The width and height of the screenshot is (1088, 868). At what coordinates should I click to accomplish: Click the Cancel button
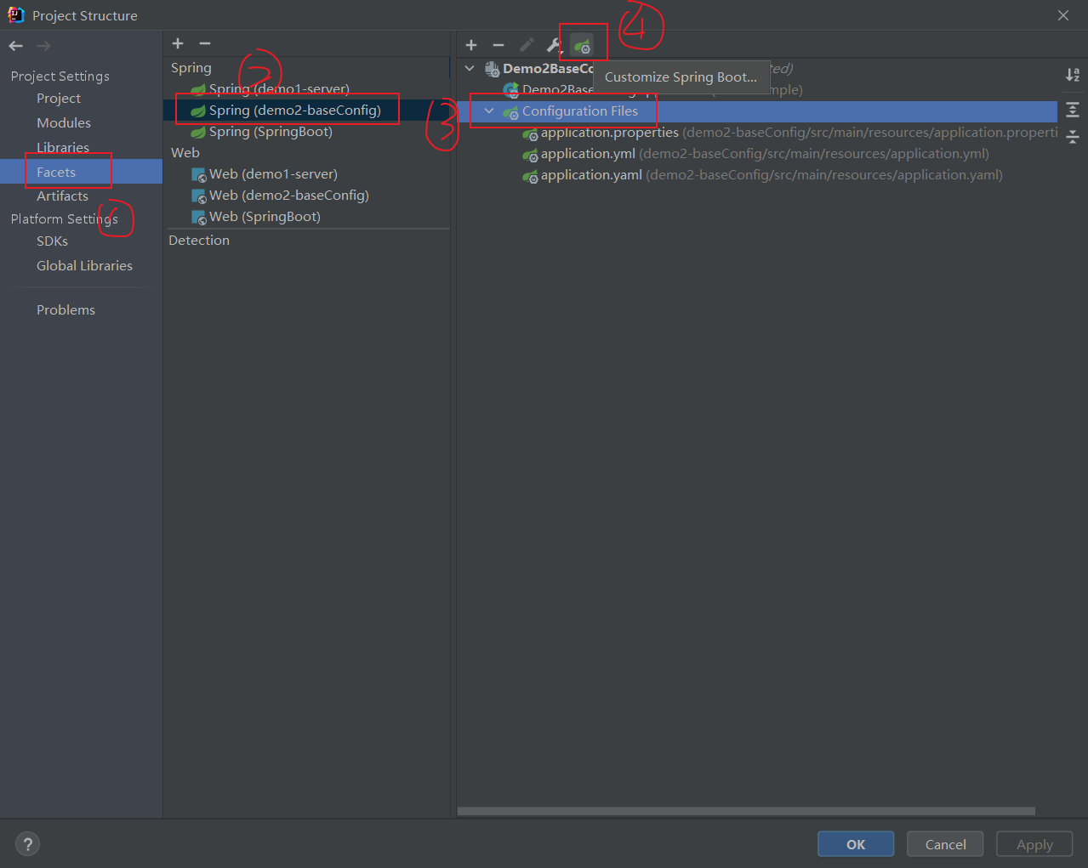pyautogui.click(x=945, y=844)
